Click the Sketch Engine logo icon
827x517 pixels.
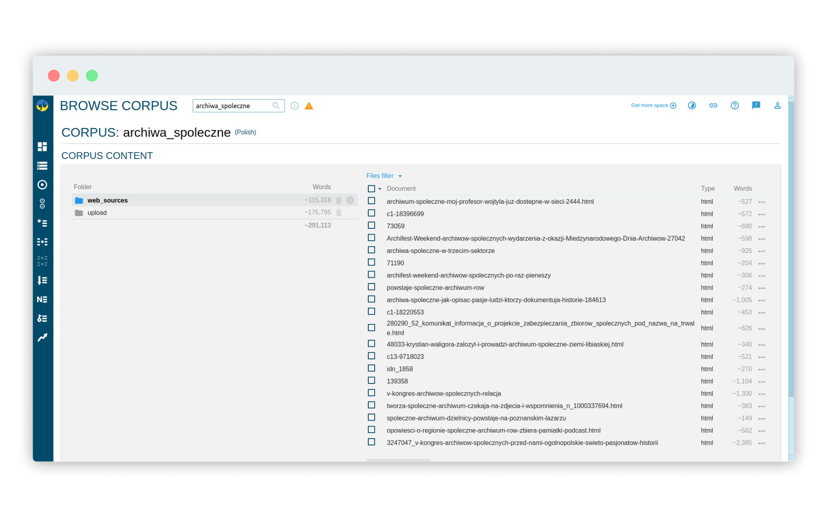coord(43,106)
